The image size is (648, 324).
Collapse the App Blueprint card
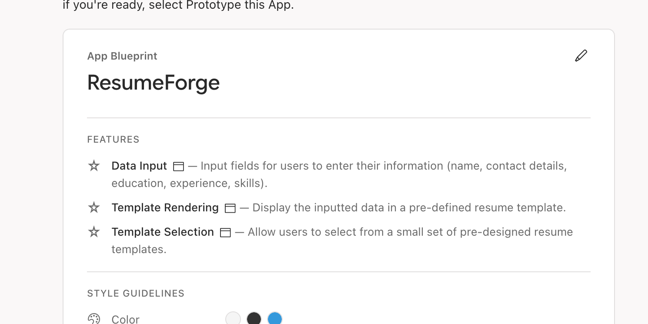(x=122, y=56)
